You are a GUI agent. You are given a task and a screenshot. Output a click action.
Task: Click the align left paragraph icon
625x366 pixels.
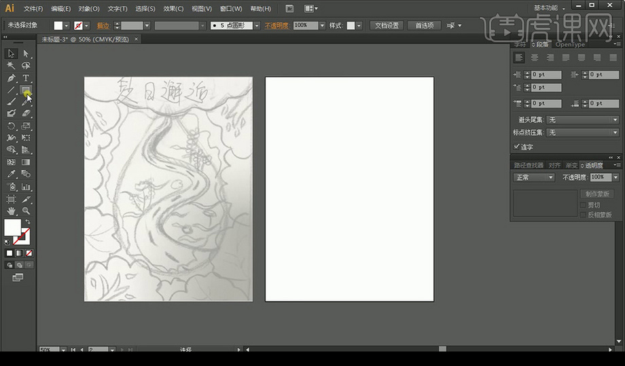[519, 58]
